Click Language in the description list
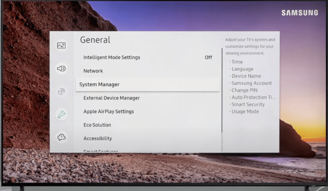The height and width of the screenshot is (191, 328). pyautogui.click(x=242, y=69)
